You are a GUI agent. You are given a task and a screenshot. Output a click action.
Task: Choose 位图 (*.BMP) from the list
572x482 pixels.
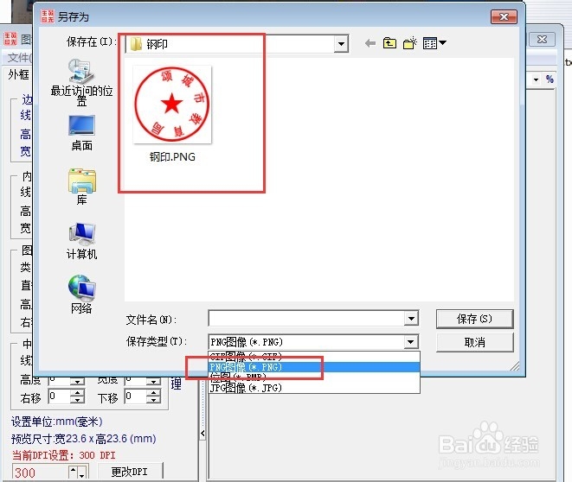314,377
